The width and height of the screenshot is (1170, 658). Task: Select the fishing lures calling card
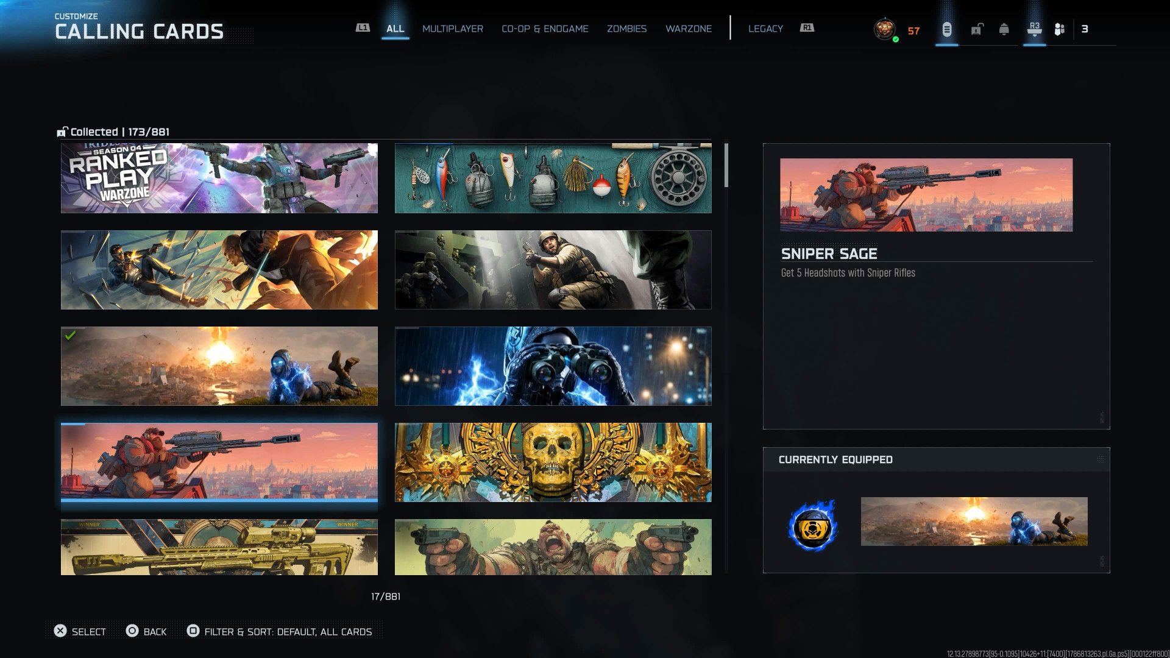click(553, 178)
